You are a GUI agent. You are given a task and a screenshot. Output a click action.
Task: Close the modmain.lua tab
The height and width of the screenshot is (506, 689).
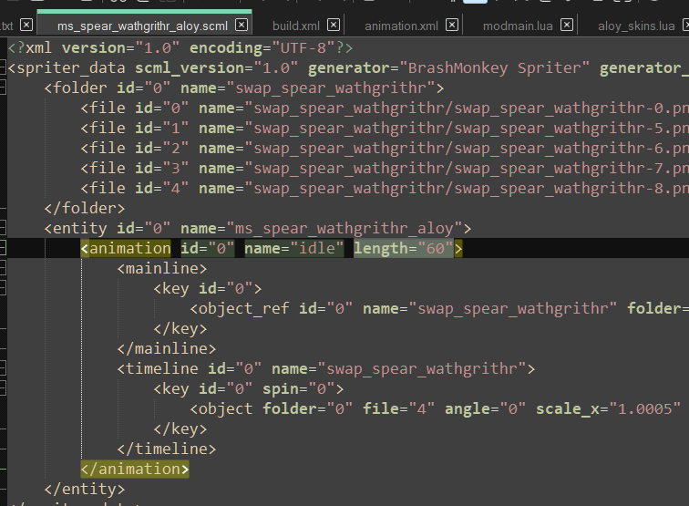click(x=567, y=26)
